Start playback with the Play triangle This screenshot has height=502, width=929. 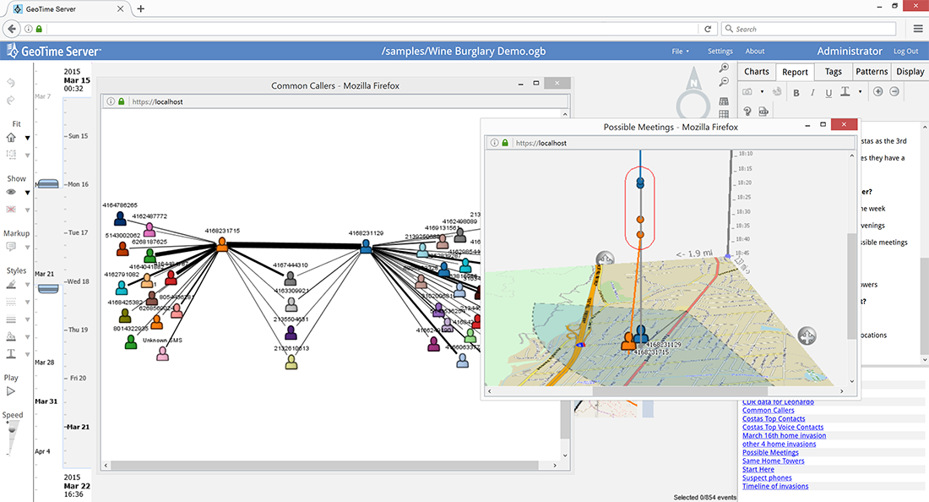tap(11, 391)
